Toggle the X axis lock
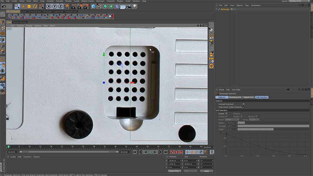The width and height of the screenshot is (313, 176). coord(49,7)
